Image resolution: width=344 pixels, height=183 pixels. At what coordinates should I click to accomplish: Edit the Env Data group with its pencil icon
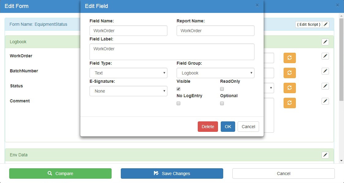click(x=325, y=155)
